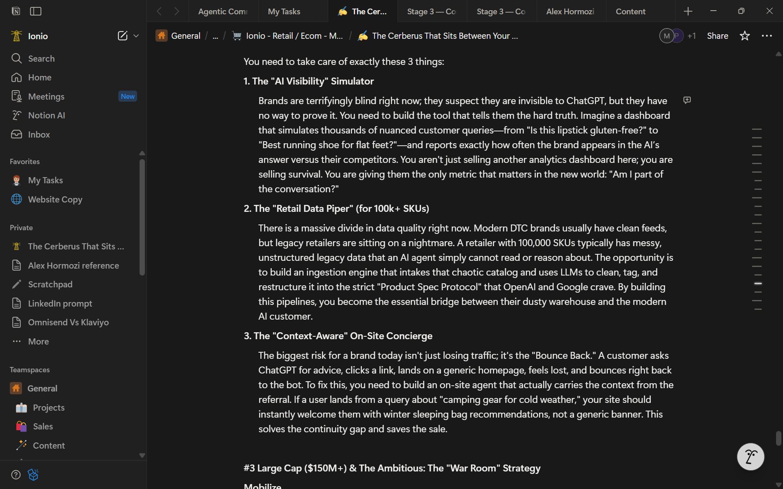Click the highlighted table-of-contents outline marker
Screen dimensions: 783x489
pyautogui.click(x=758, y=283)
